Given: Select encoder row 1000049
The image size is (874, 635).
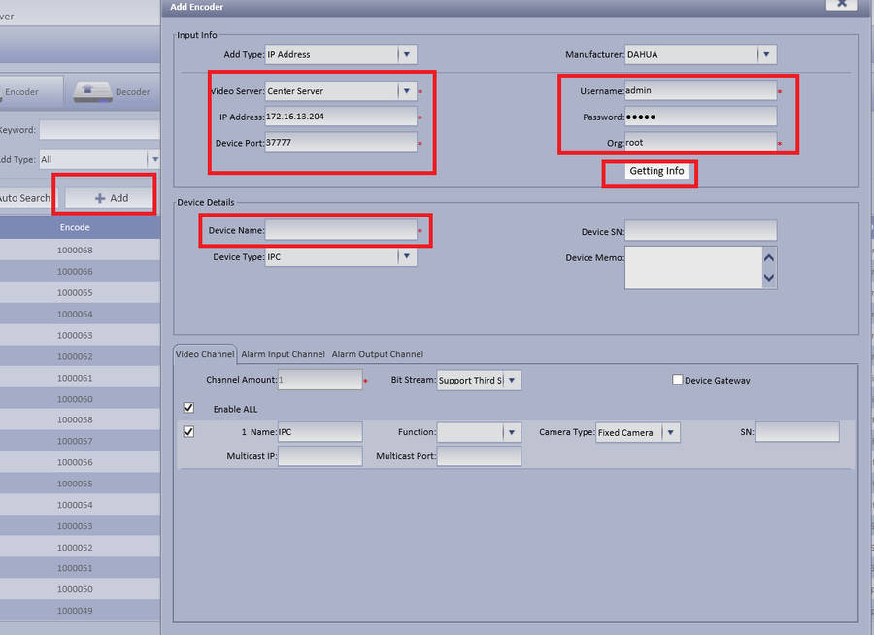Looking at the screenshot, I should pyautogui.click(x=75, y=611).
